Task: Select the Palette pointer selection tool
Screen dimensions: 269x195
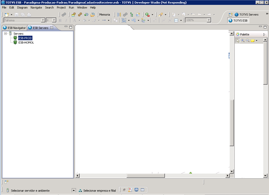Action: tap(238, 41)
